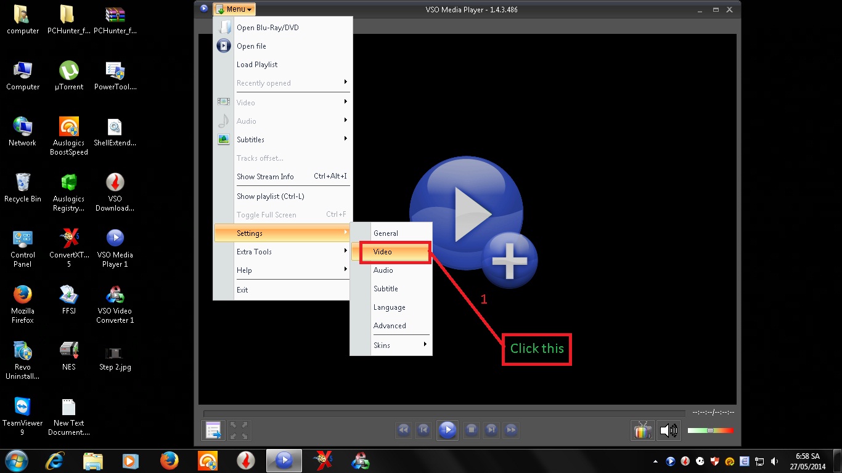
Task: Expand the Skins submenu
Action: [x=391, y=346]
